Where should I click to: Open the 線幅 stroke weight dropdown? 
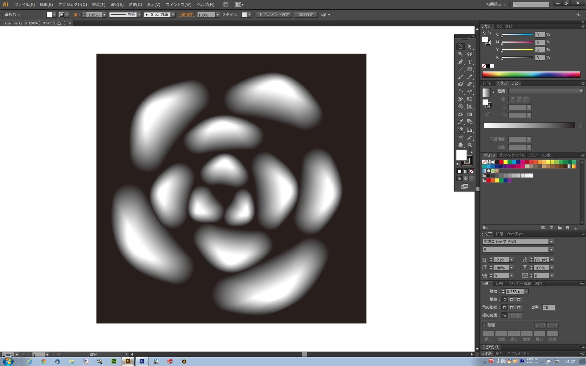click(x=526, y=292)
